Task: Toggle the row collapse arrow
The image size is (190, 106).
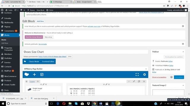Action: 129,81
